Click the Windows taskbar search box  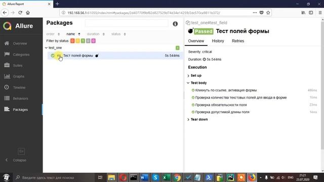55,177
